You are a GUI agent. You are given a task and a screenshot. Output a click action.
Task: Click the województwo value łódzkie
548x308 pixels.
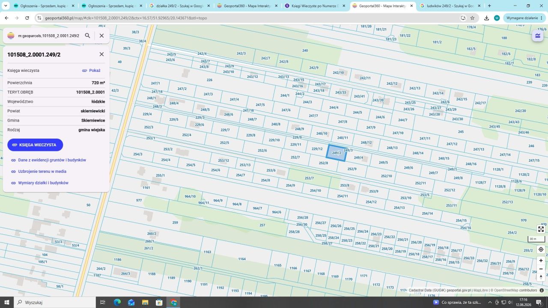pos(98,102)
